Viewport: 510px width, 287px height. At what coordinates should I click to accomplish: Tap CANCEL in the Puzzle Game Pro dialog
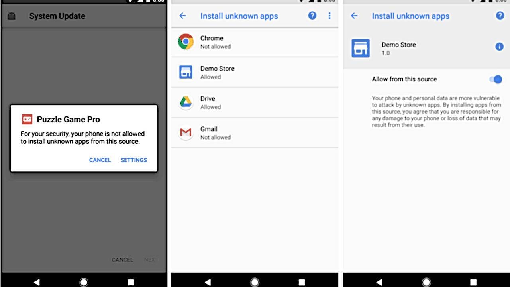[100, 160]
